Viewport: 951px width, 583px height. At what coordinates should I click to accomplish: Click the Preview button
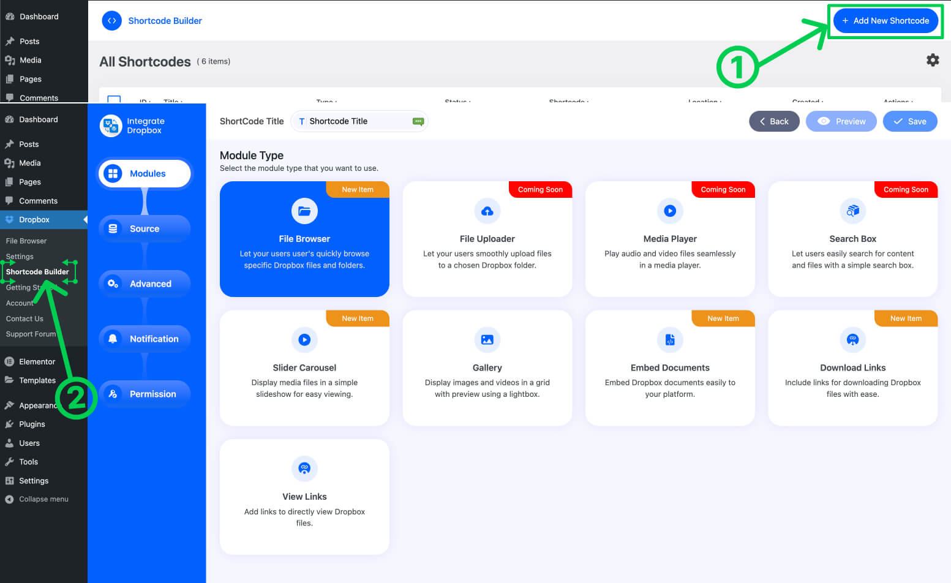[841, 121]
